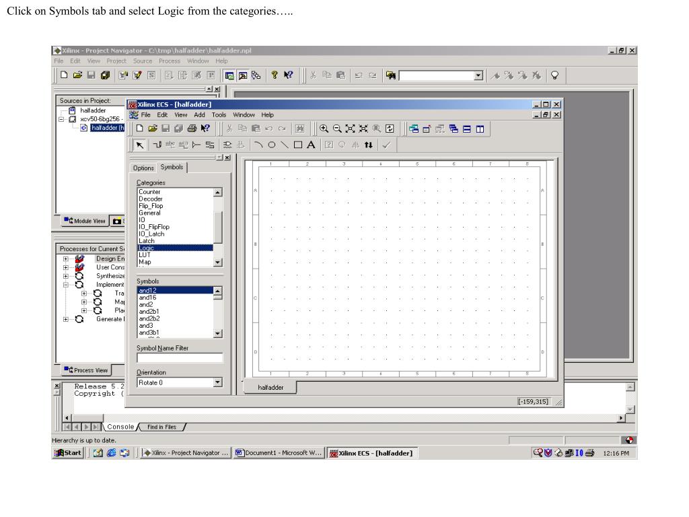Viewport: 689px width, 517px height.
Task: Select the Add Bus Tap tool
Action: click(x=197, y=145)
